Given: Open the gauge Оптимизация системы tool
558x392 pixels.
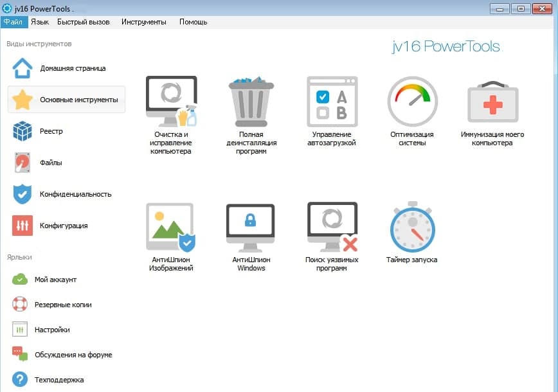Looking at the screenshot, I should (413, 102).
